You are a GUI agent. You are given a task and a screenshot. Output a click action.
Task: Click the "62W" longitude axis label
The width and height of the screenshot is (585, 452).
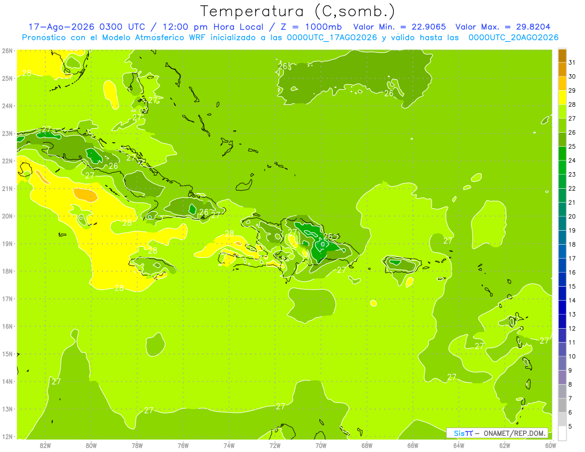505,445
